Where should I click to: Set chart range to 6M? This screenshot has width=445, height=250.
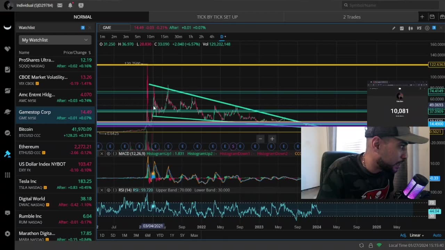[147, 235]
